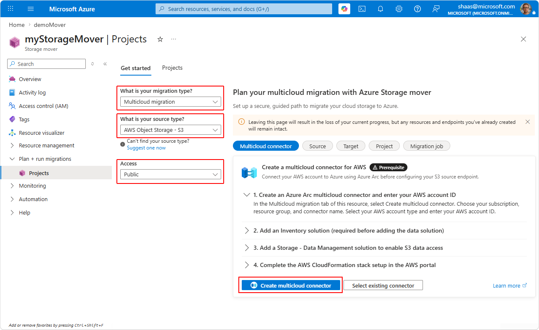Image resolution: width=539 pixels, height=330 pixels.
Task: Dismiss the progress loss warning banner
Action: [x=528, y=122]
